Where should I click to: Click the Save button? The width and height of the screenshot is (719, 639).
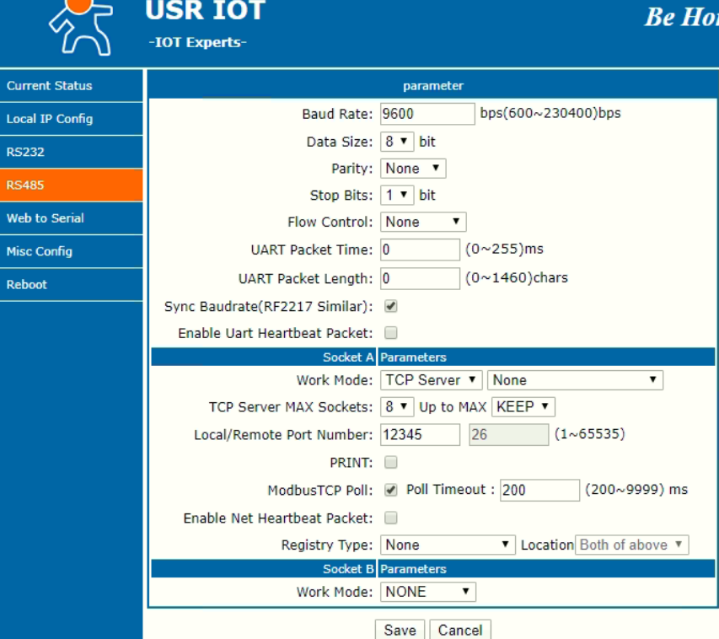tap(400, 630)
